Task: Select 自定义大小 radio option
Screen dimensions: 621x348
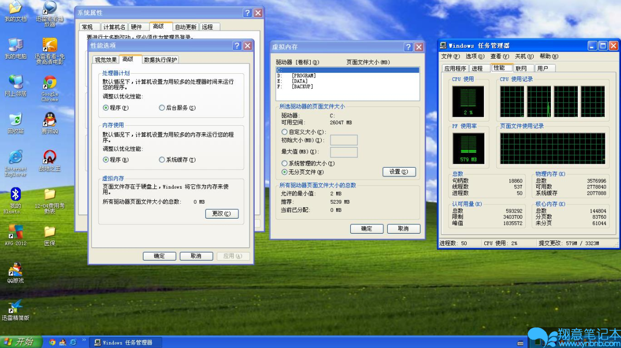Action: [x=303, y=132]
